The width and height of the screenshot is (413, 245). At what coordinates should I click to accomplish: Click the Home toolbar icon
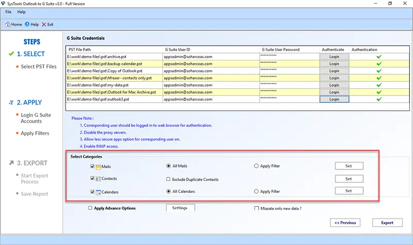coord(8,24)
